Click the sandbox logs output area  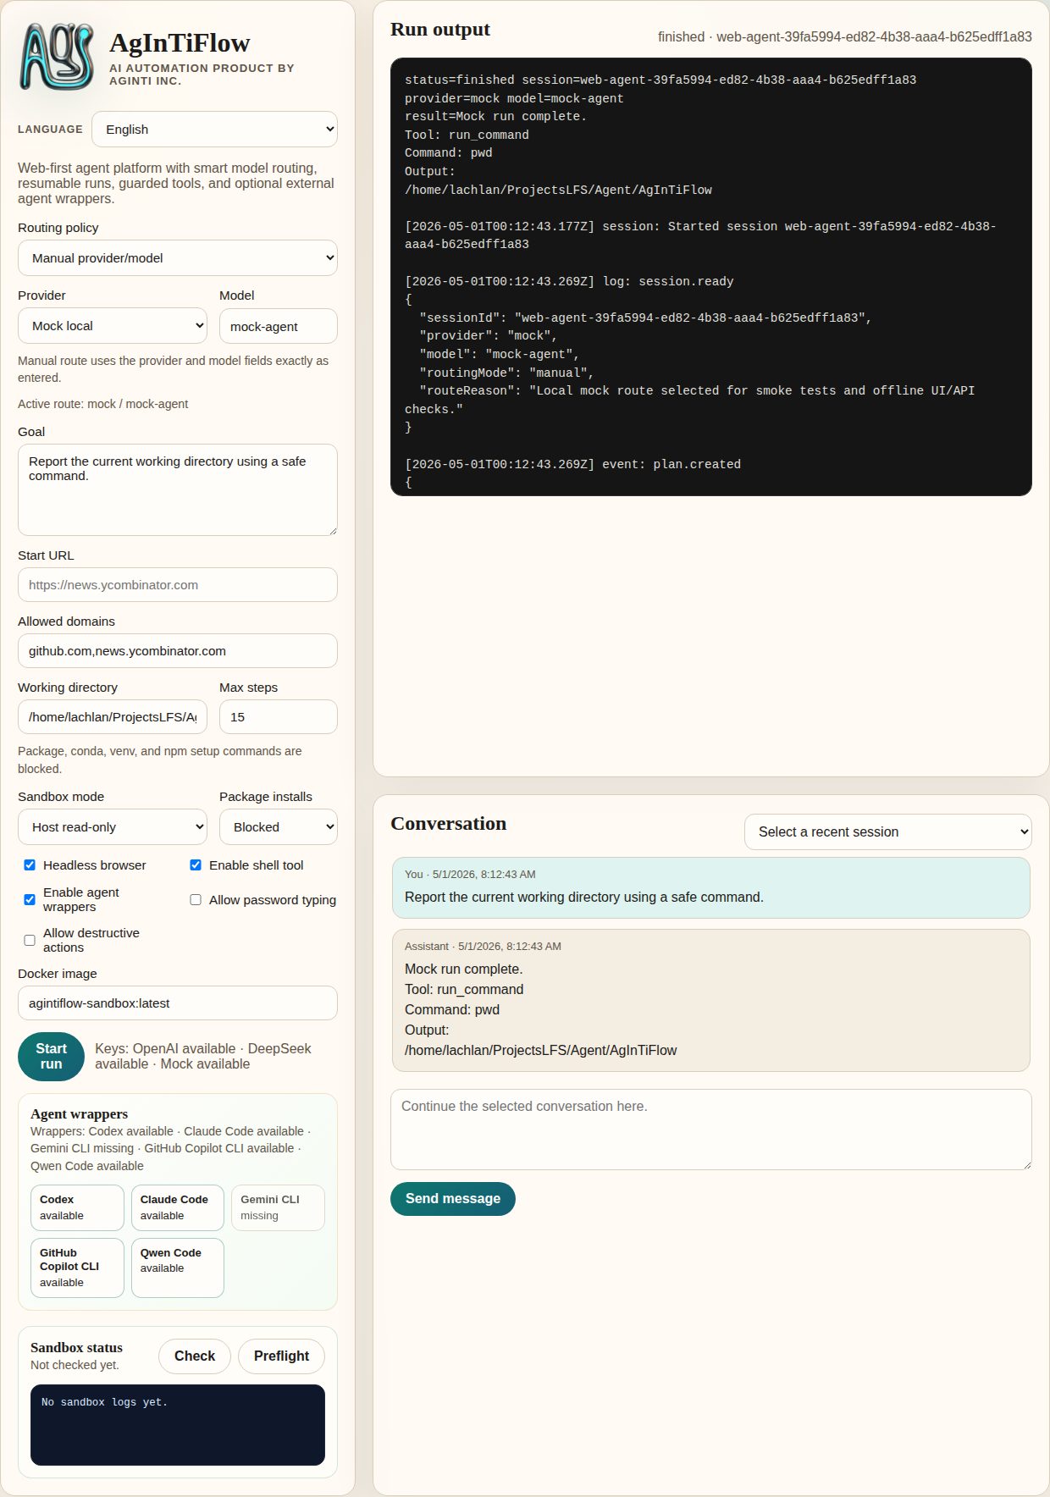(178, 1425)
